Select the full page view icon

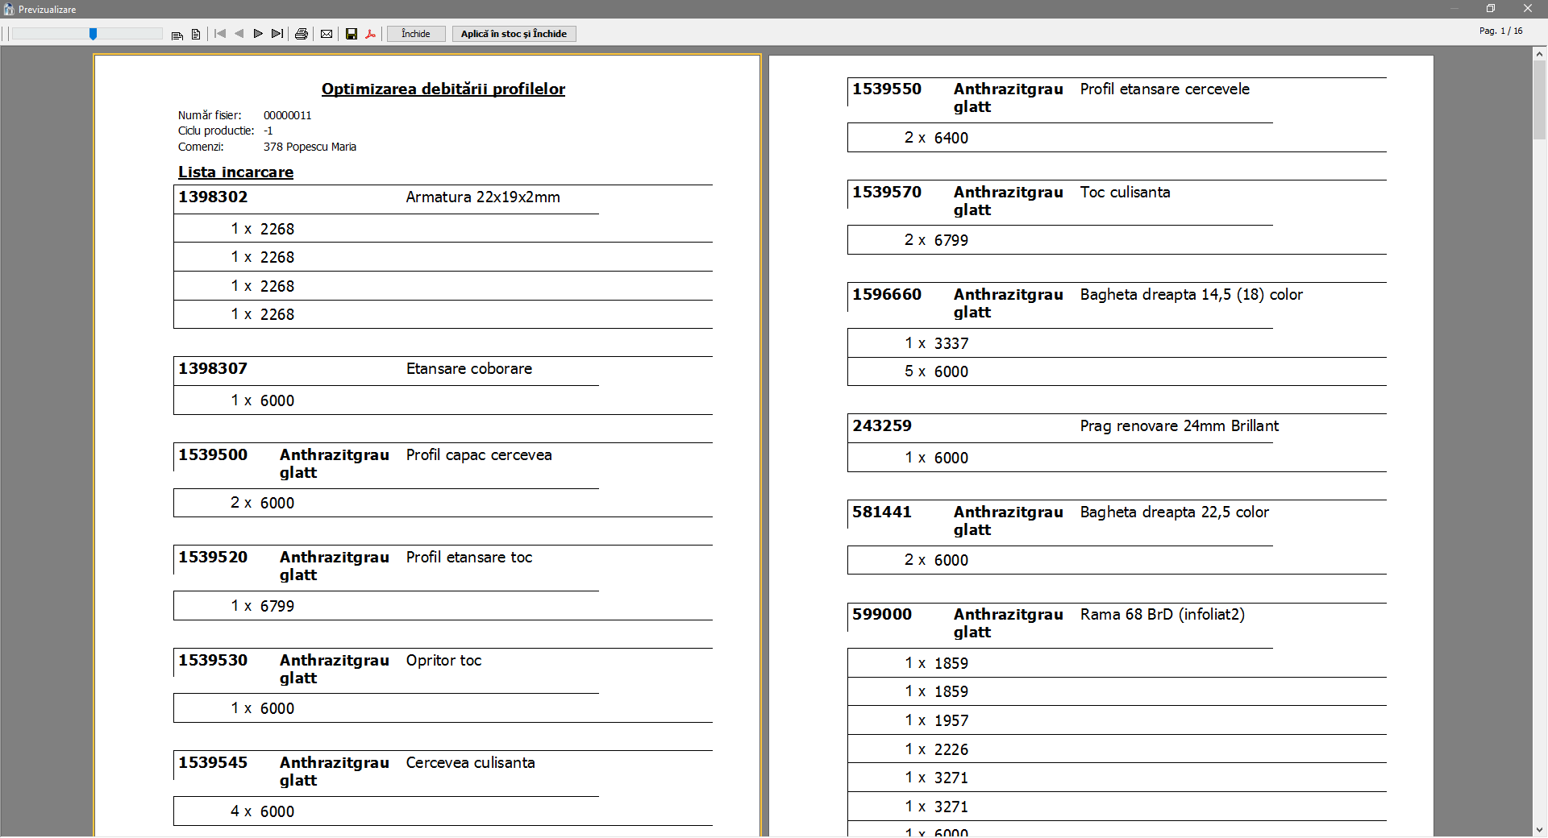point(196,34)
